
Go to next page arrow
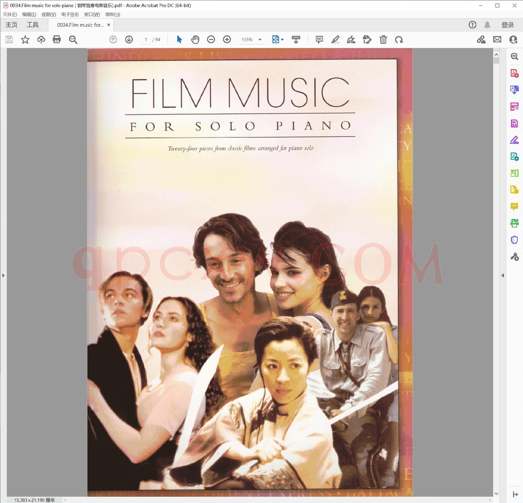click(129, 39)
